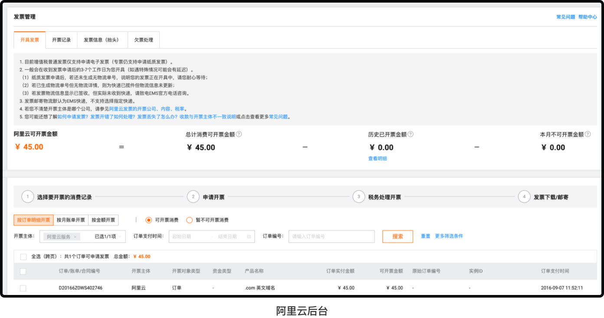
Task: Click the help icon beside 历史已开票金额
Action: coord(410,134)
